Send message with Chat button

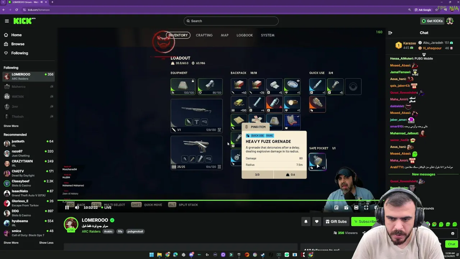(451, 244)
